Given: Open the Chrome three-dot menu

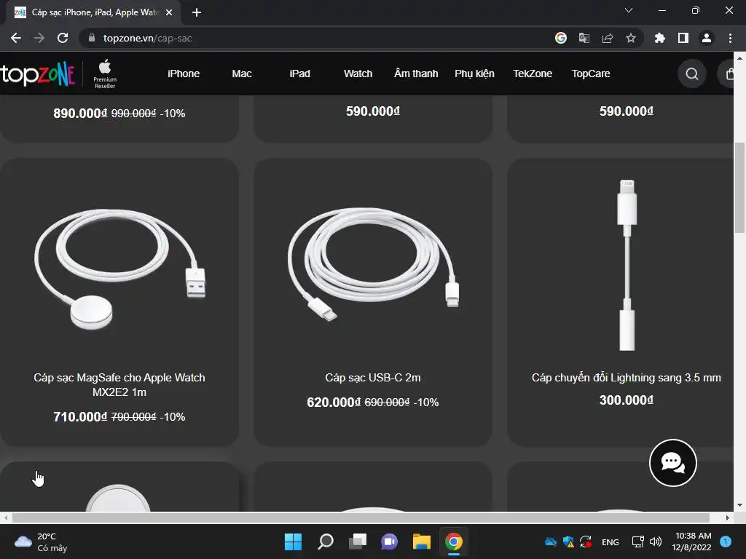Looking at the screenshot, I should (x=730, y=38).
